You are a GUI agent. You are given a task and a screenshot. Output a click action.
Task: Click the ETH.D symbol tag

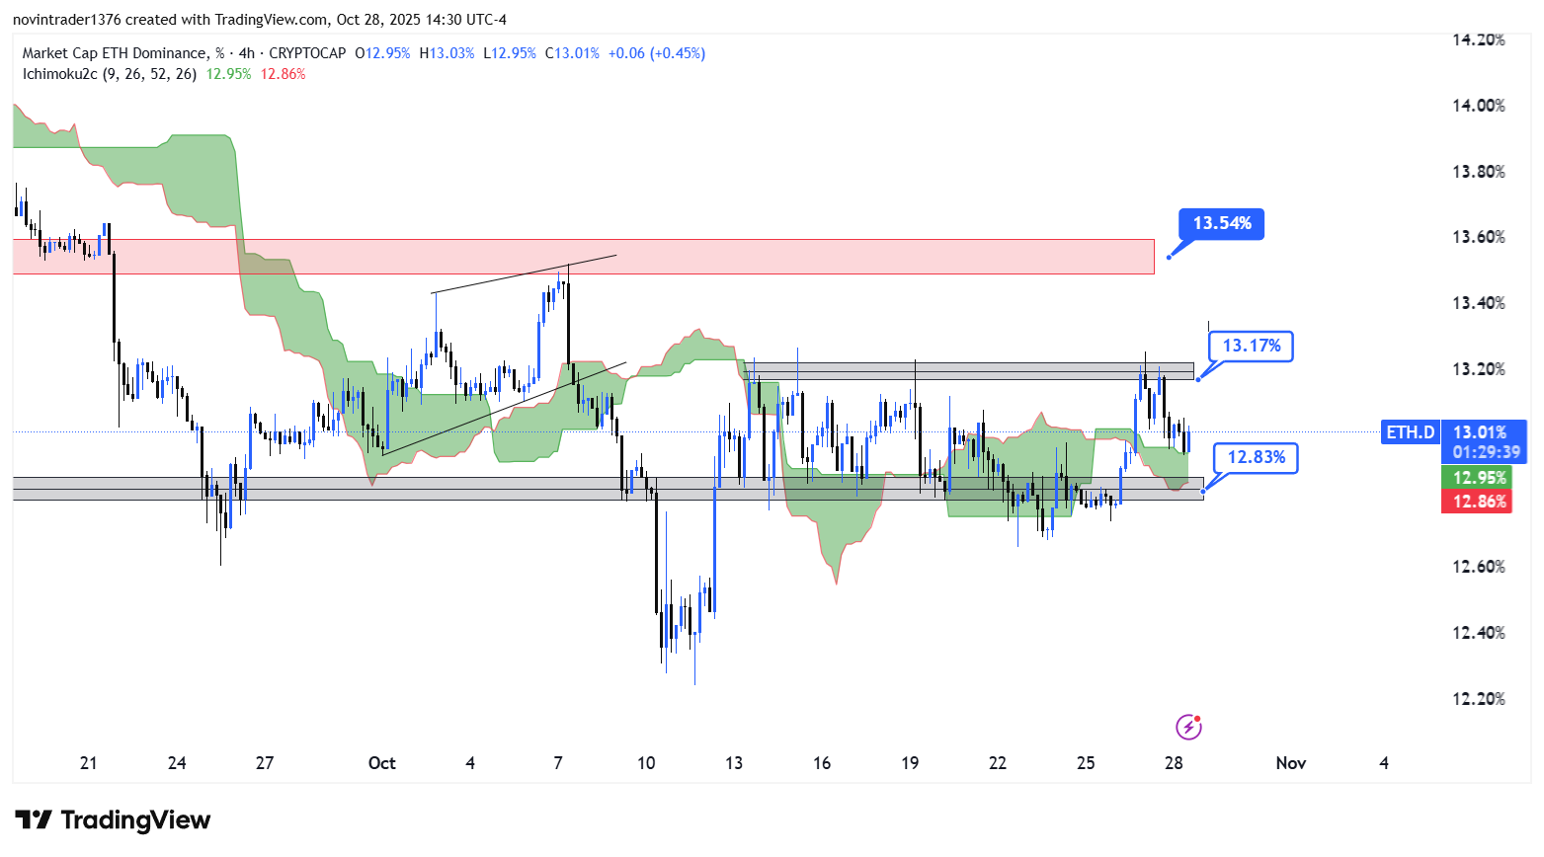[1410, 432]
